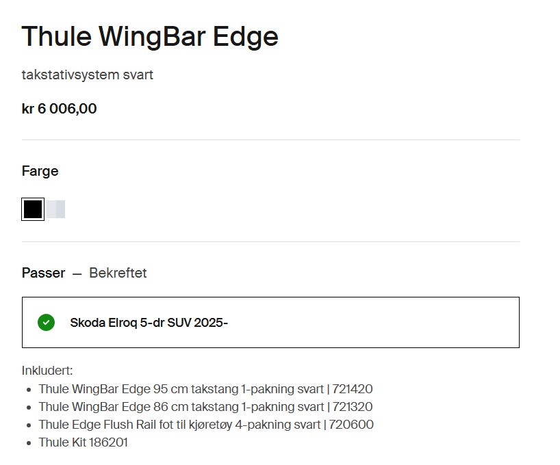
Task: Click the Bekreftet status text
Action: coord(118,273)
